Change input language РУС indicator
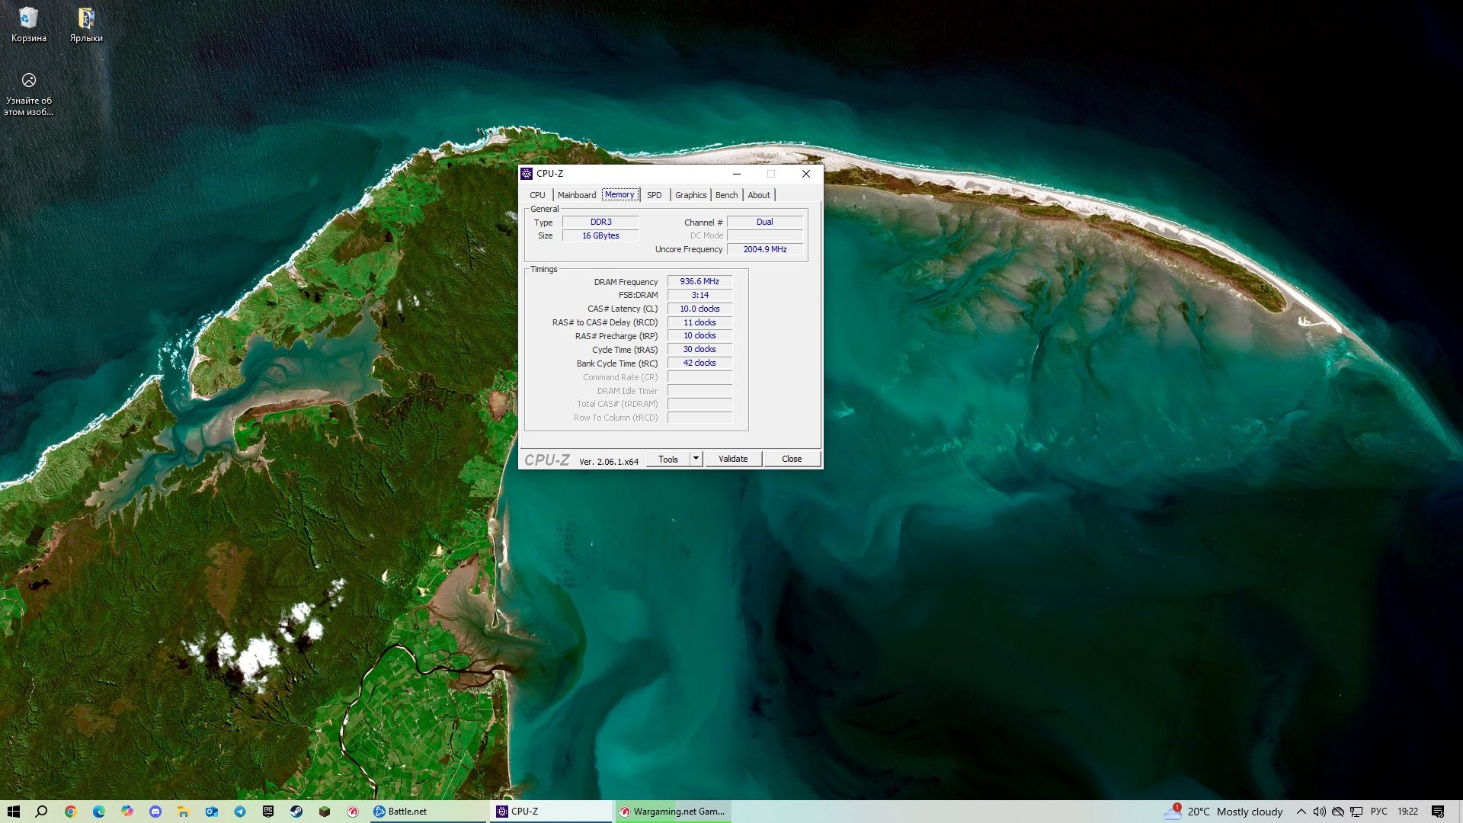The image size is (1463, 823). [1378, 812]
